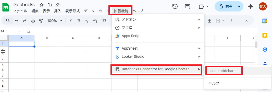
Task: Format as percent
Action: pyautogui.click(x=79, y=20)
